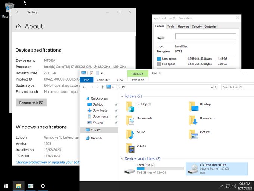Screen dimensions: 254x191
Task: Select Downloads in the navigation pane
Action: click(97, 110)
